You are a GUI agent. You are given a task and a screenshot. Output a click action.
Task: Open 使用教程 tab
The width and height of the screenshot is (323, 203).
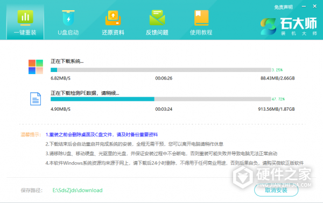click(201, 22)
